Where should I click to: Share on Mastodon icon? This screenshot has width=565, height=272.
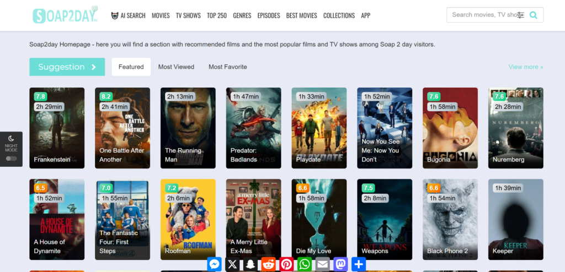click(x=340, y=264)
